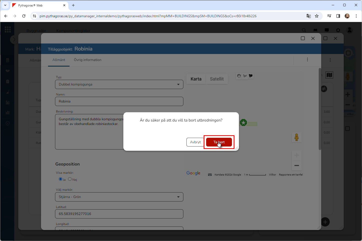Image resolution: width=362 pixels, height=241 pixels.
Task: Select the hand pan tool on map
Action: (239, 76)
